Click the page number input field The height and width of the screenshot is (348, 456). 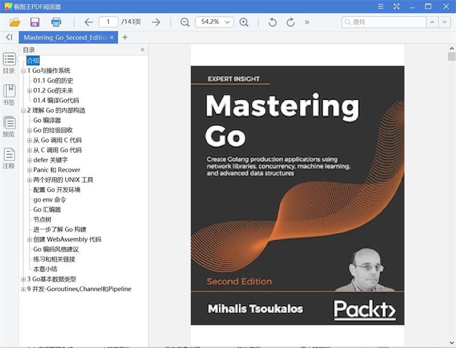click(x=108, y=22)
